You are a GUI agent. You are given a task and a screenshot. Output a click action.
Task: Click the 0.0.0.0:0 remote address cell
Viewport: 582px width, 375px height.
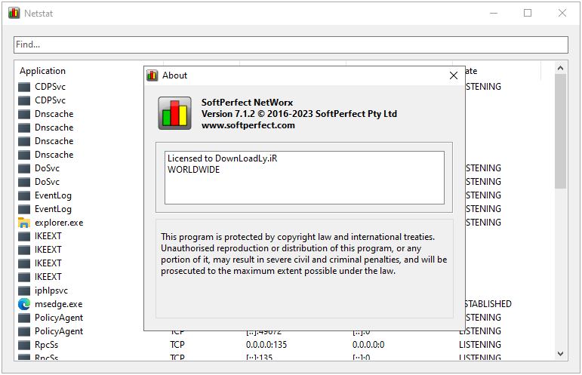coord(368,345)
